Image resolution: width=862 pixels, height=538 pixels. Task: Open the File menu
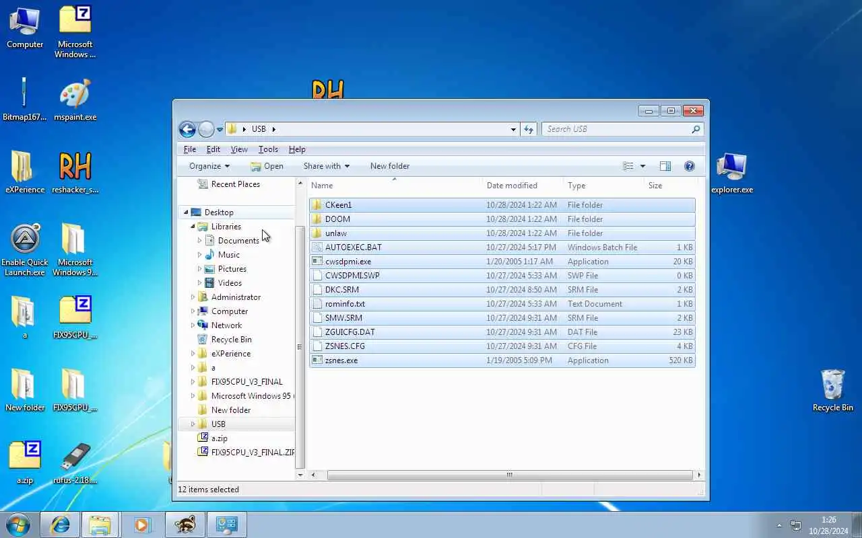[190, 149]
